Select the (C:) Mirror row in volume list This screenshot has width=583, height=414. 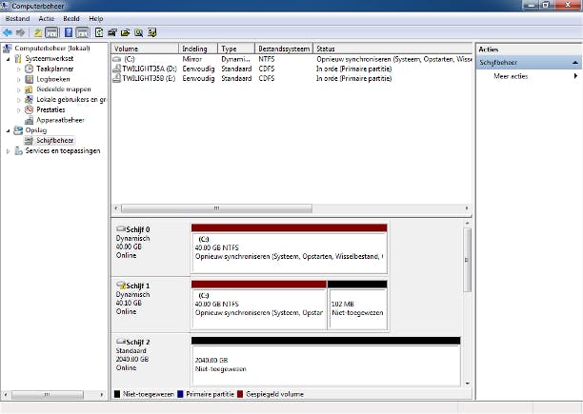291,59
